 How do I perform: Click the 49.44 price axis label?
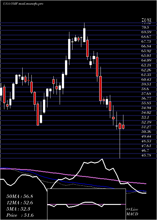tap(147, 136)
